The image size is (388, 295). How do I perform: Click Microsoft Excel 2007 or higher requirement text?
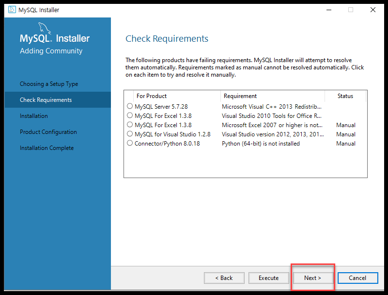272,125
